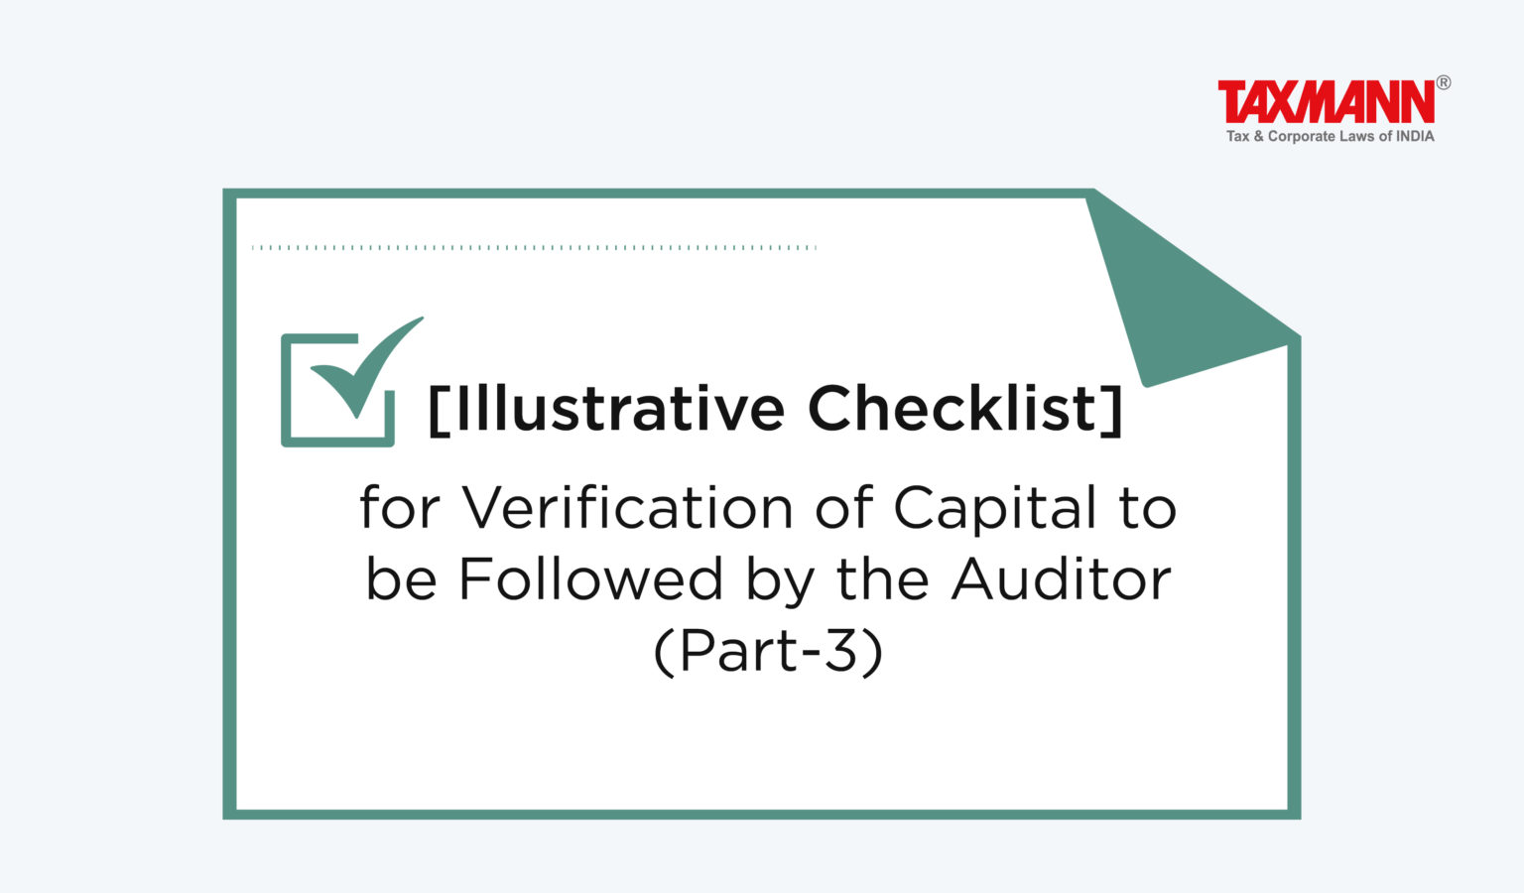Click the red TAXMANN logo
The width and height of the screenshot is (1524, 893).
pos(1326,102)
